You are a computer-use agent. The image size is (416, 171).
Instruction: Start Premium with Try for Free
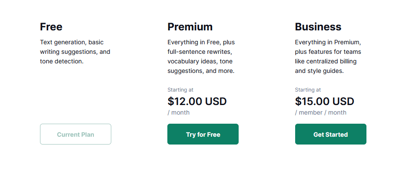pyautogui.click(x=203, y=134)
